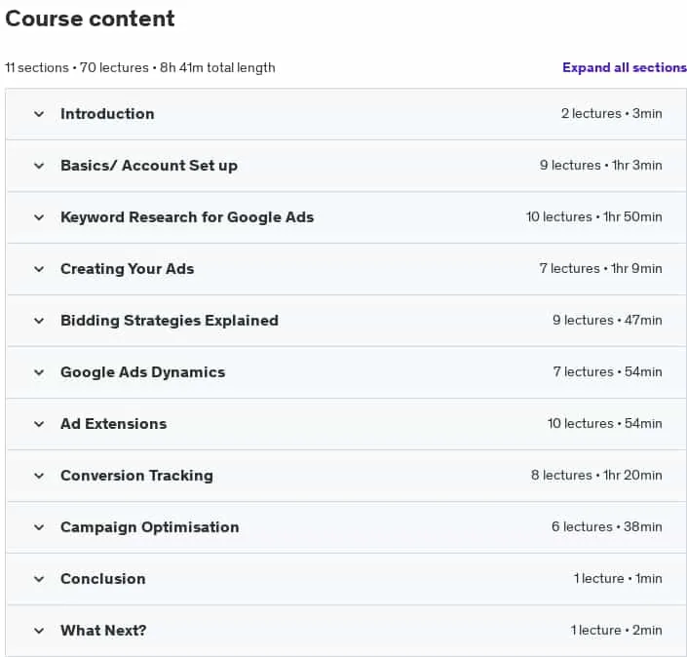Expand the Introduction section chevron
This screenshot has height=657, width=687.
tap(39, 114)
